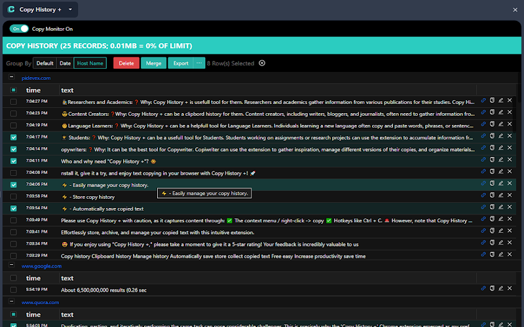
Task: Open source link for 7:04:27 PM row
Action: (483, 100)
